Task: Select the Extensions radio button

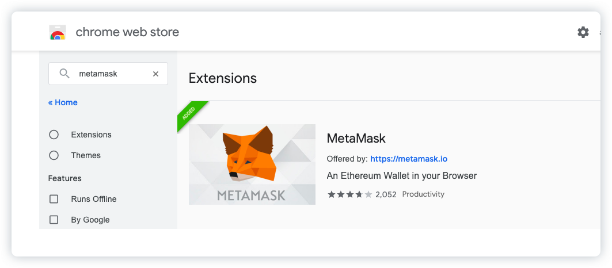Action: [54, 135]
